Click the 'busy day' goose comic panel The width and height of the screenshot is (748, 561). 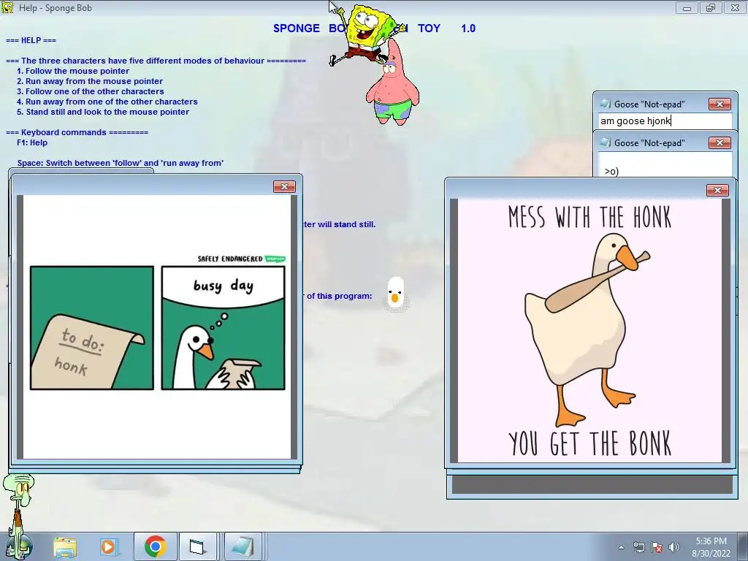[x=224, y=328]
